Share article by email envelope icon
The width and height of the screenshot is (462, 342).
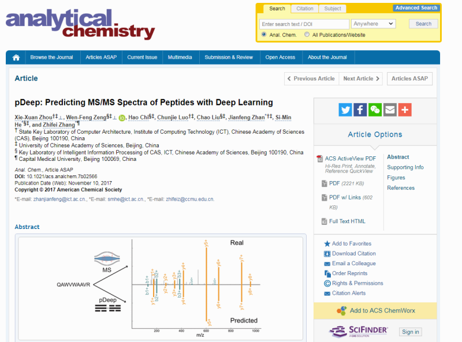[x=390, y=110]
